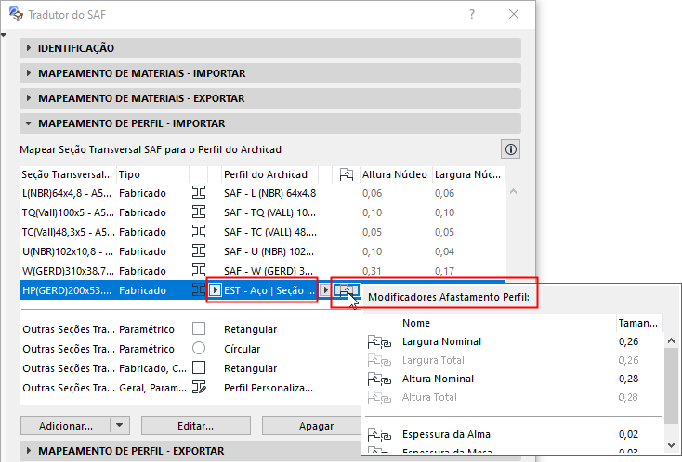The image size is (682, 462).
Task: Expand the IDENTIFICAÇÃO section
Action: point(270,48)
